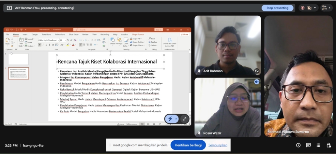The image size is (336, 154).
Task: Click the Stop presenting button
Action: (x=277, y=8)
